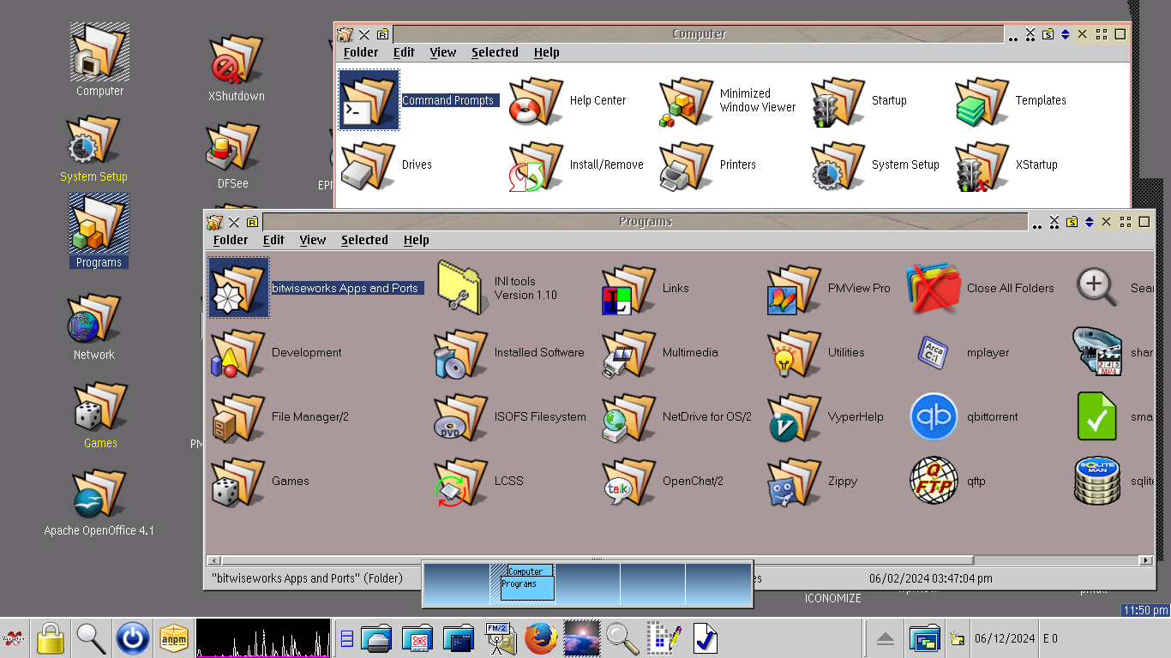This screenshot has width=1171, height=658.
Task: Open the View menu in Computer window
Action: coord(443,52)
